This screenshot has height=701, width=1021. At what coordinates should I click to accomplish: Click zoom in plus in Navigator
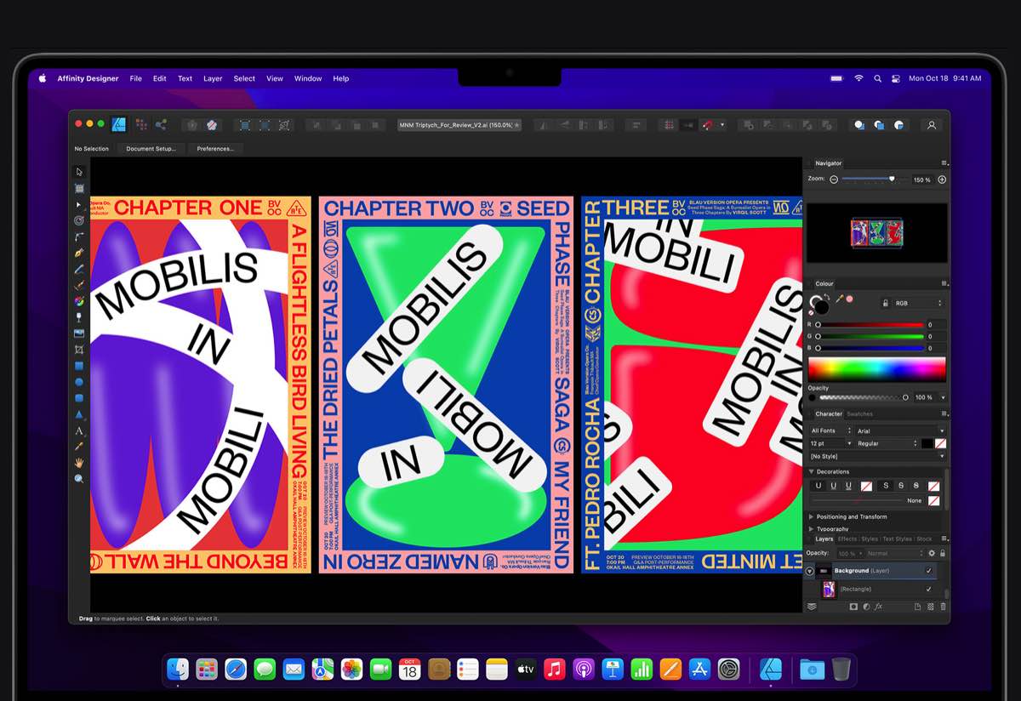(x=942, y=180)
